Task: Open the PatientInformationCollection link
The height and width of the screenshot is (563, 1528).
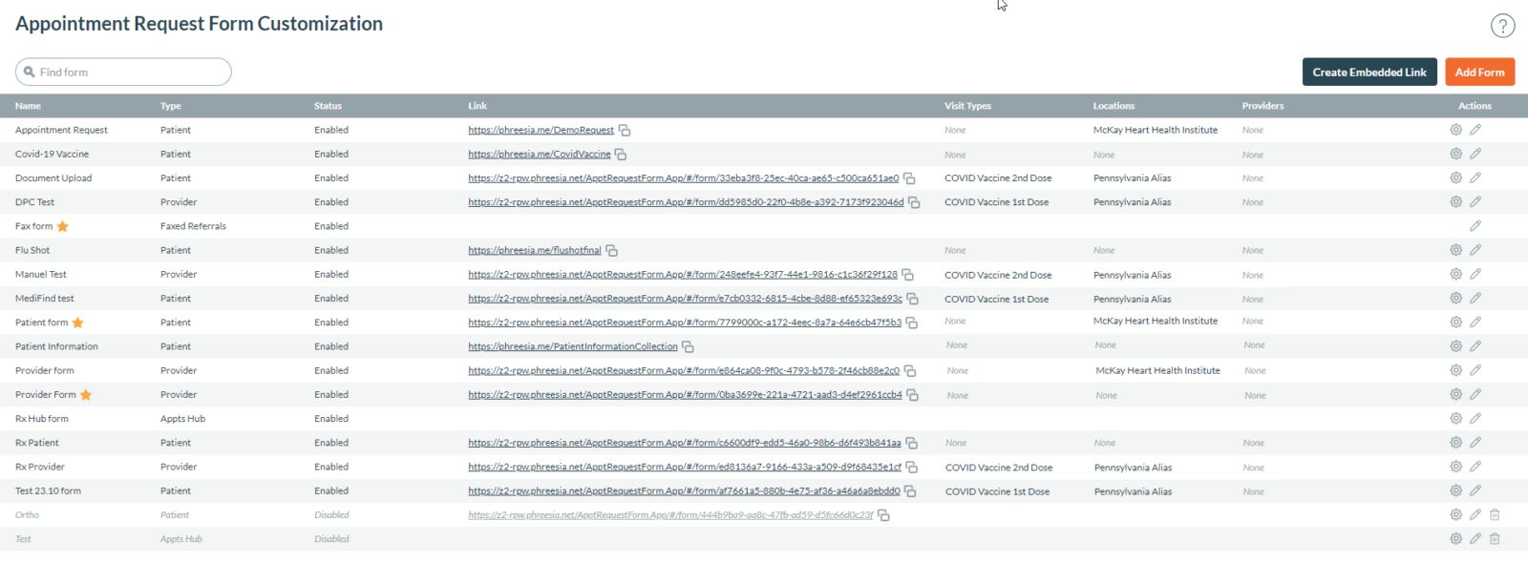Action: pyautogui.click(x=573, y=346)
